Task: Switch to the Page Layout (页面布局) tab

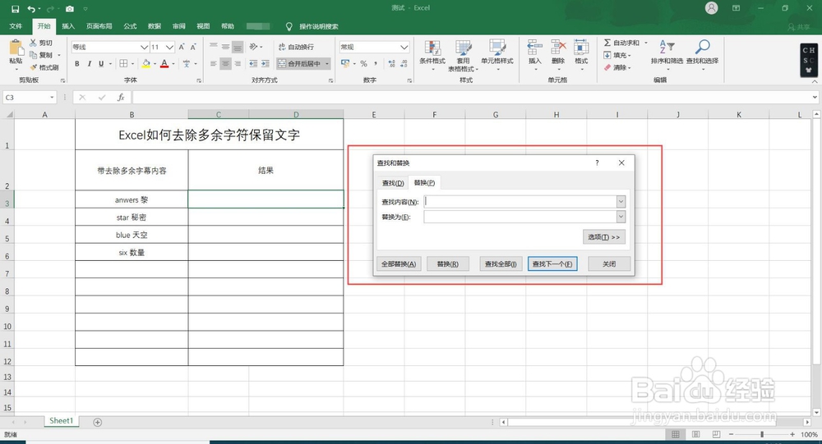Action: click(x=99, y=26)
